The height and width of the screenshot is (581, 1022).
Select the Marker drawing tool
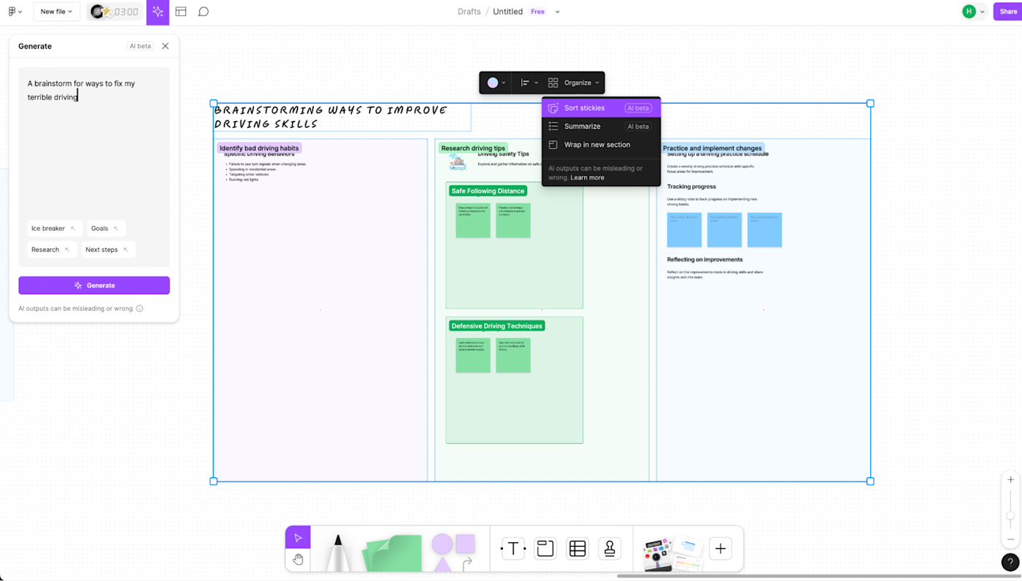point(337,553)
